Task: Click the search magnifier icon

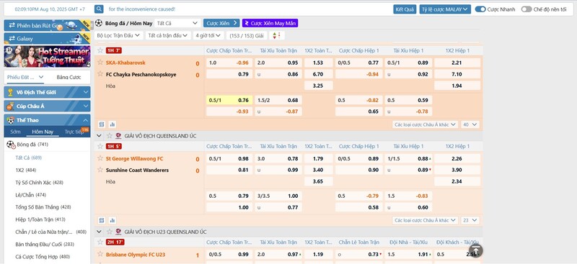Action: coord(99,9)
